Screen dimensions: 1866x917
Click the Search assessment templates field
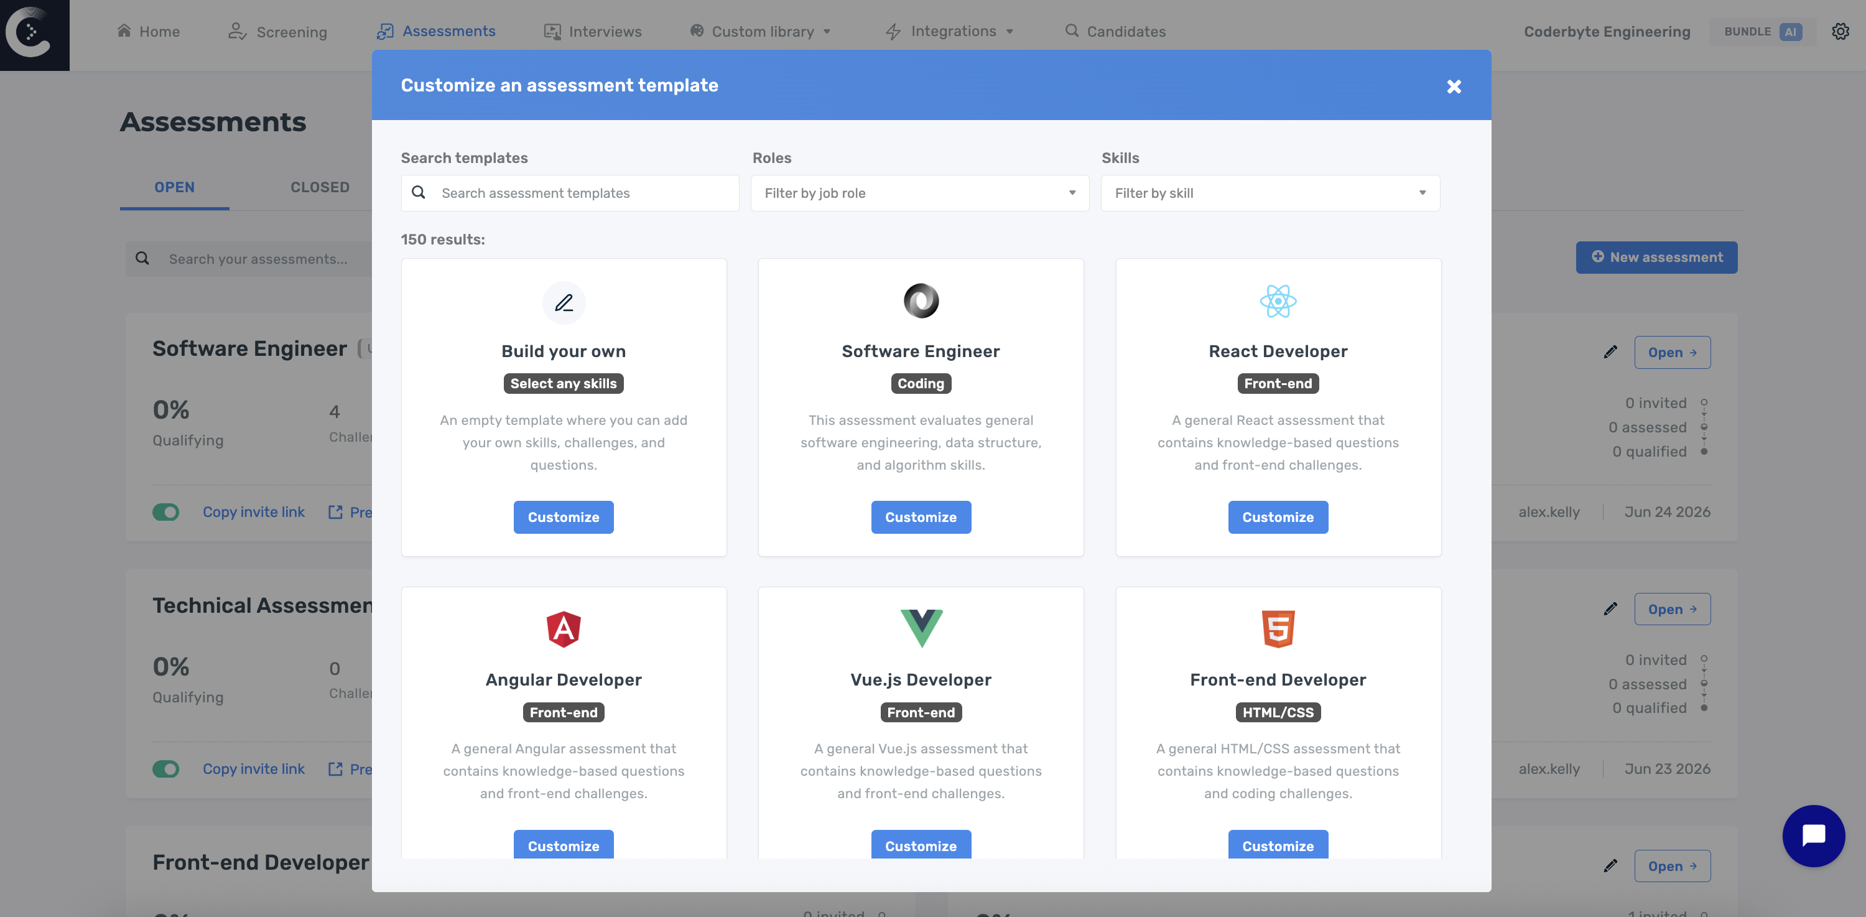click(570, 193)
